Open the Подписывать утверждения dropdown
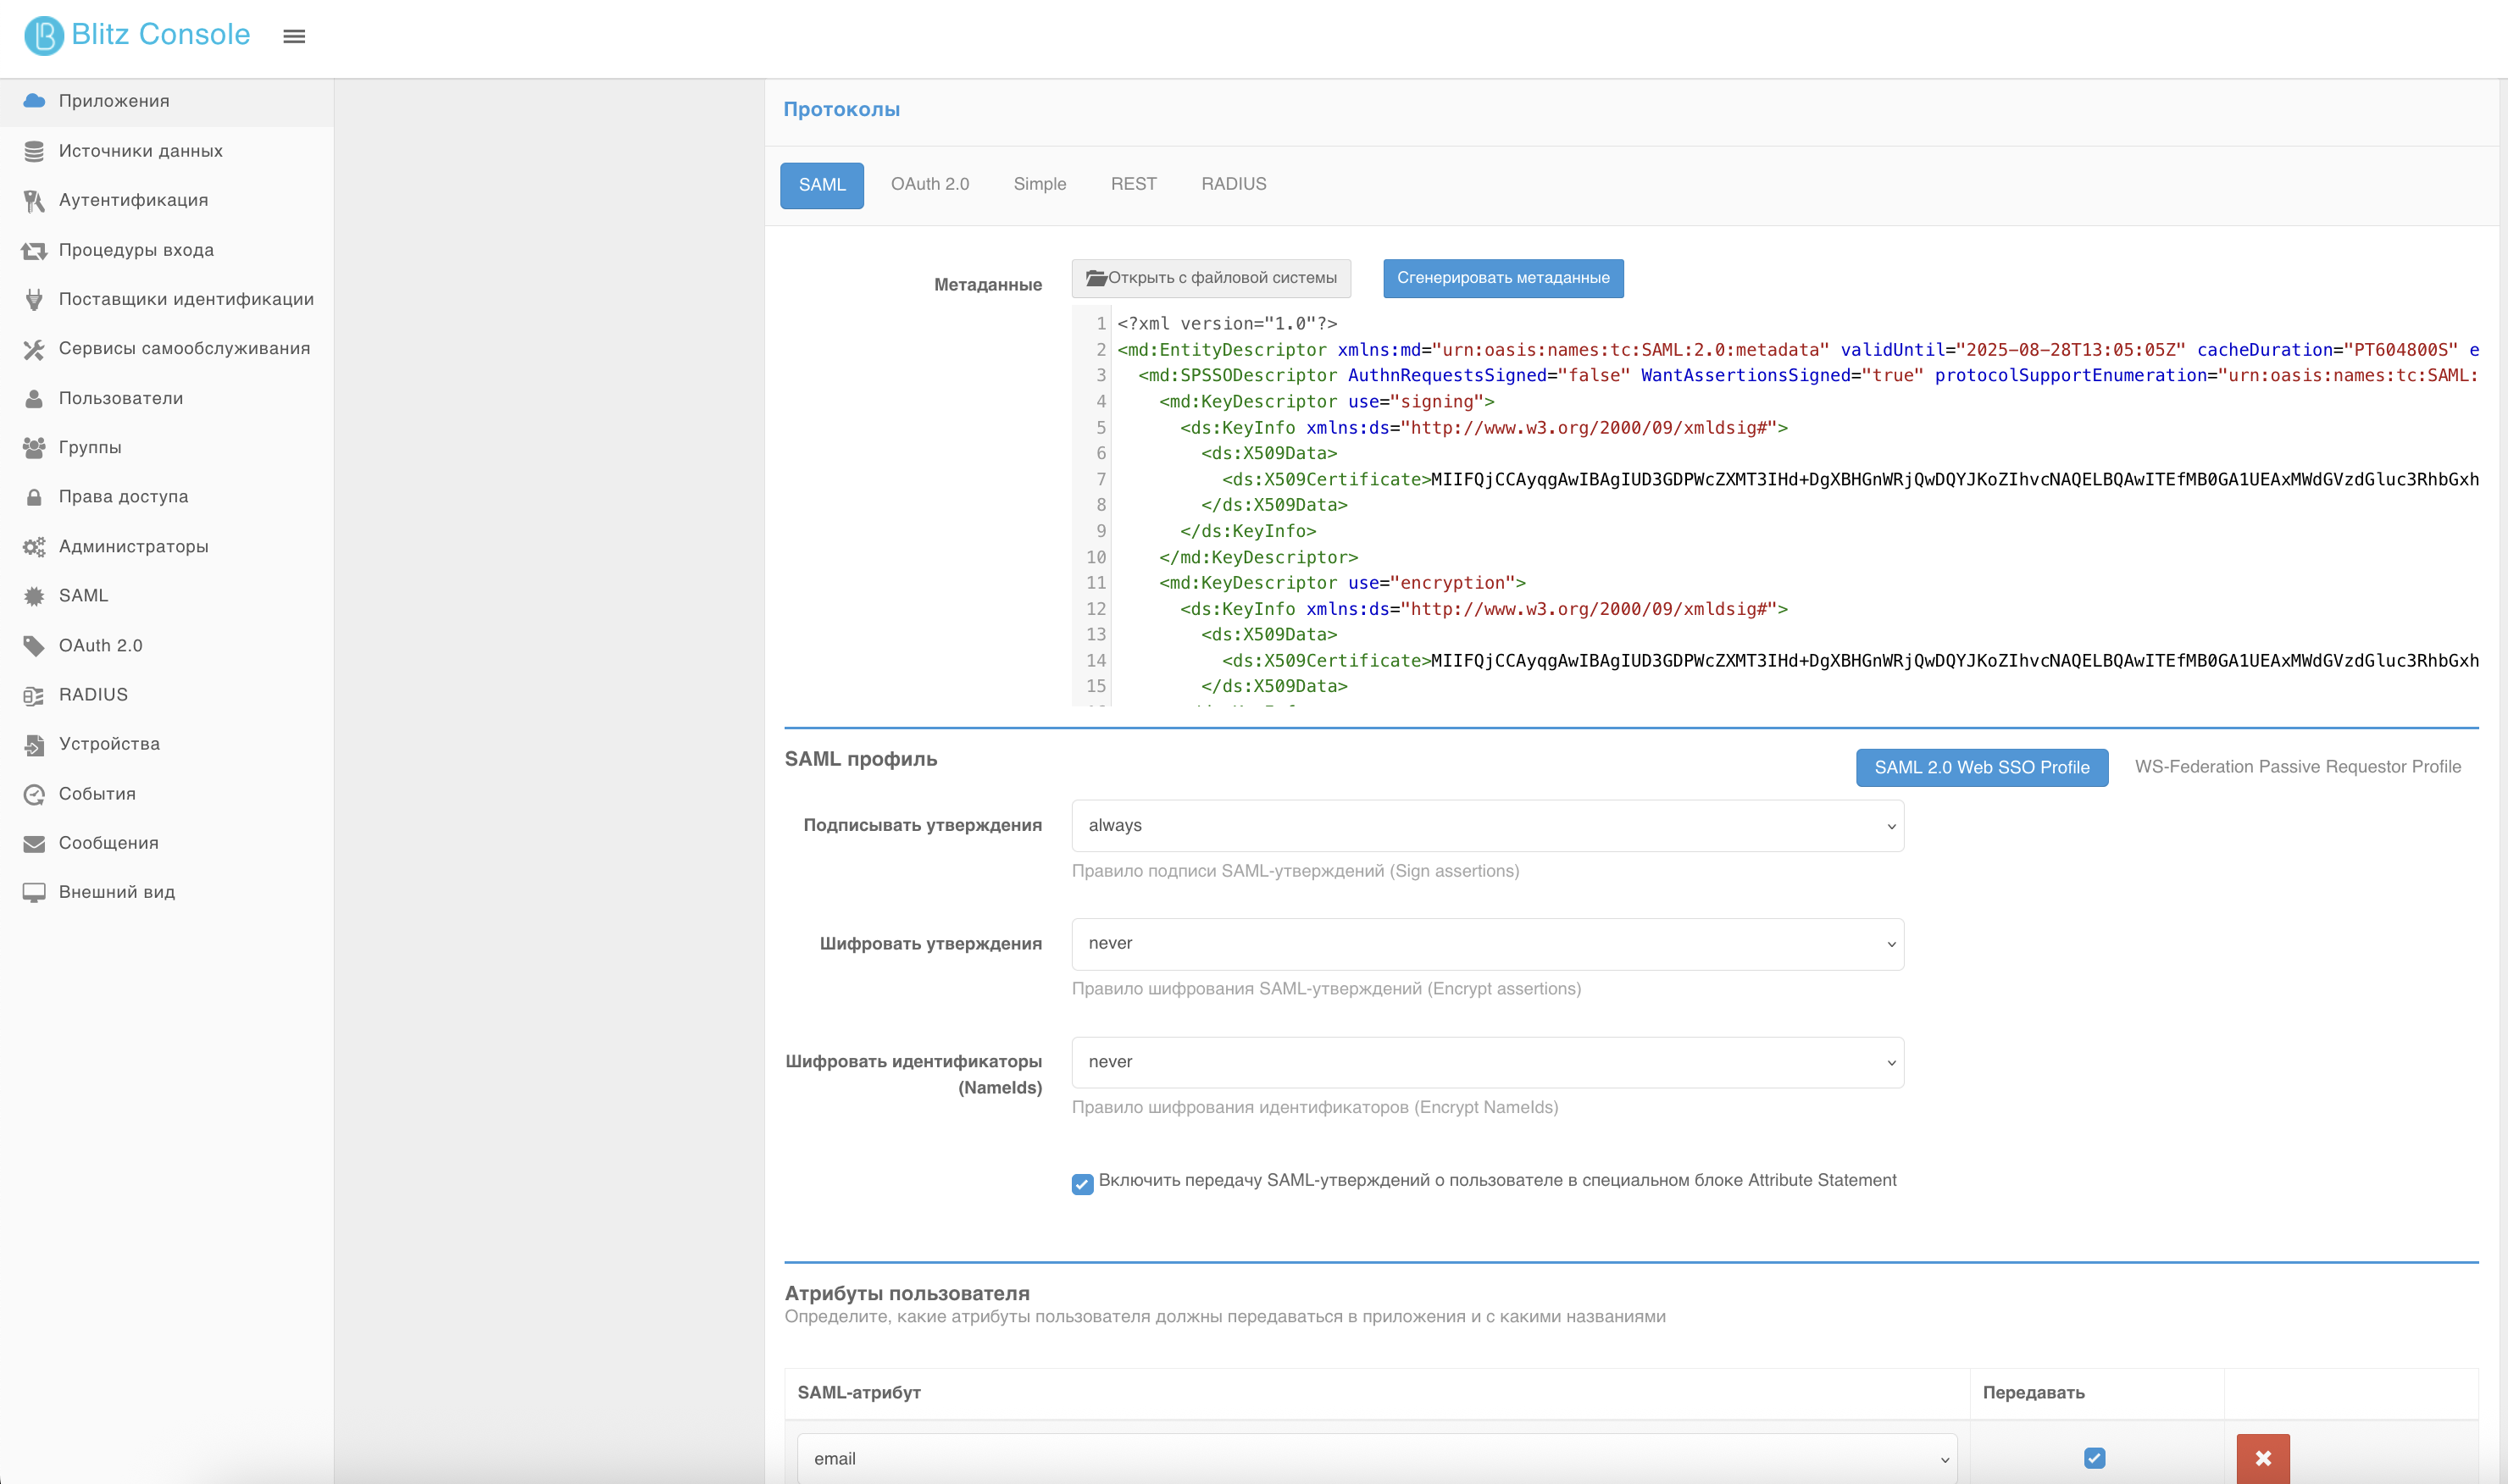 [x=1487, y=826]
